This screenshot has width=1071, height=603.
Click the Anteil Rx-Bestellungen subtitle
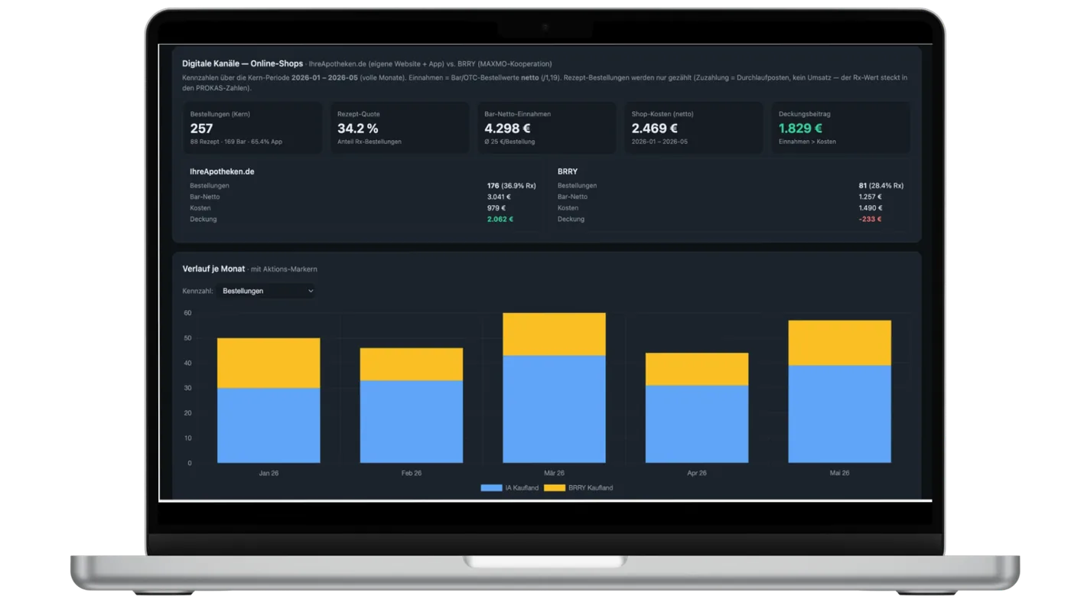tap(369, 142)
